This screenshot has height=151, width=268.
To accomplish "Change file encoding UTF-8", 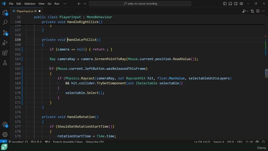I will click(x=230, y=142).
